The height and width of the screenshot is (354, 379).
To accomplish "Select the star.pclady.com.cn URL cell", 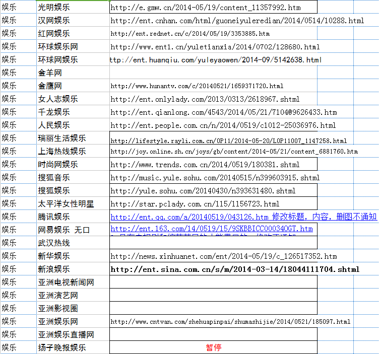I will (x=213, y=203).
